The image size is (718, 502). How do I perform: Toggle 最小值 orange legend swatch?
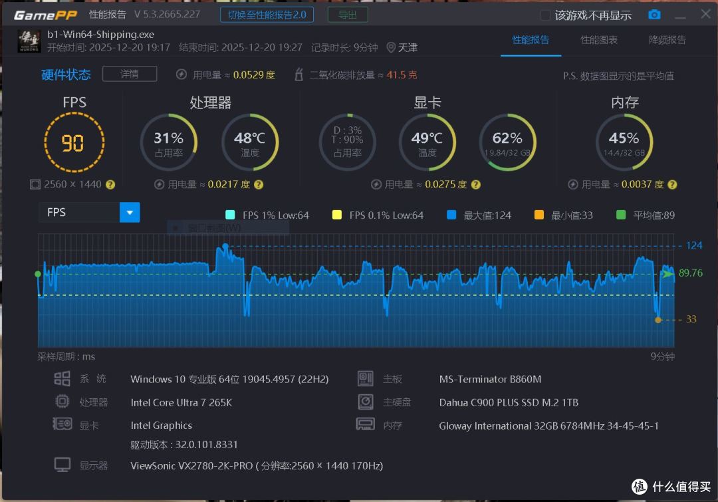(x=539, y=215)
